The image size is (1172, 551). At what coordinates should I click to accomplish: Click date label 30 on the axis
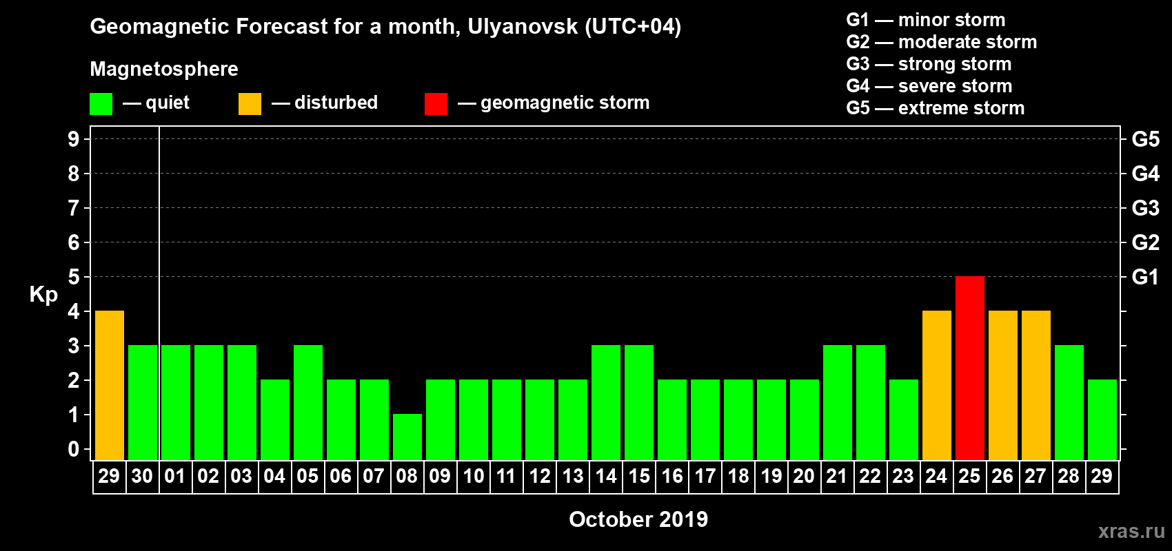[142, 476]
